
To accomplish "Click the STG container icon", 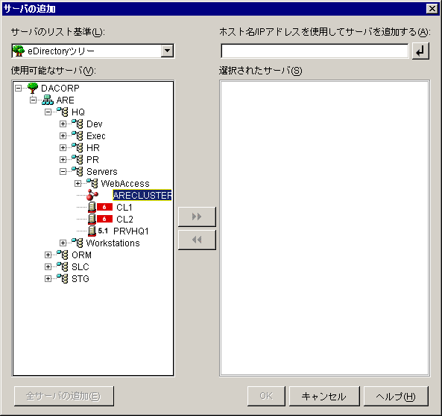I will [x=63, y=278].
